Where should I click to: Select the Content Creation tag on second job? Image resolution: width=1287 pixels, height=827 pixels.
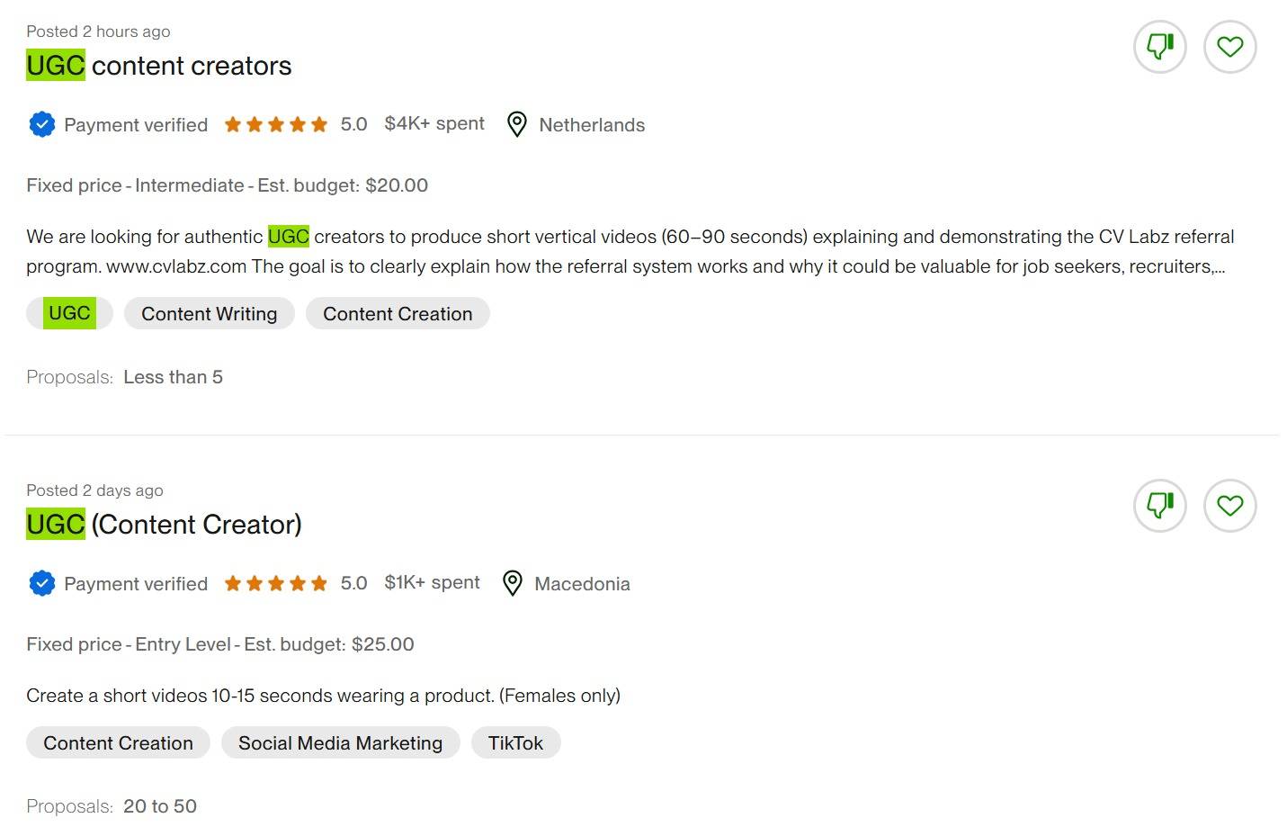[x=118, y=742]
